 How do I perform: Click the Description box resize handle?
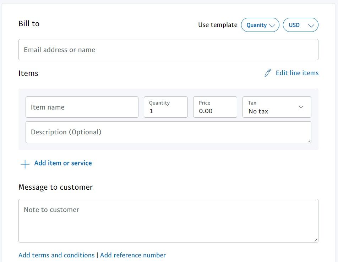(309, 141)
